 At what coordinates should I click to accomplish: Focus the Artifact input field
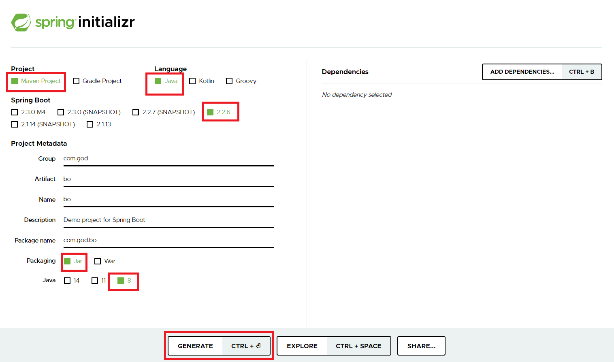tap(168, 179)
